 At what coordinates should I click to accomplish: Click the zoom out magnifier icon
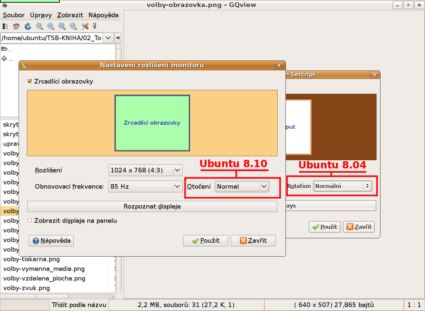pyautogui.click(x=50, y=26)
